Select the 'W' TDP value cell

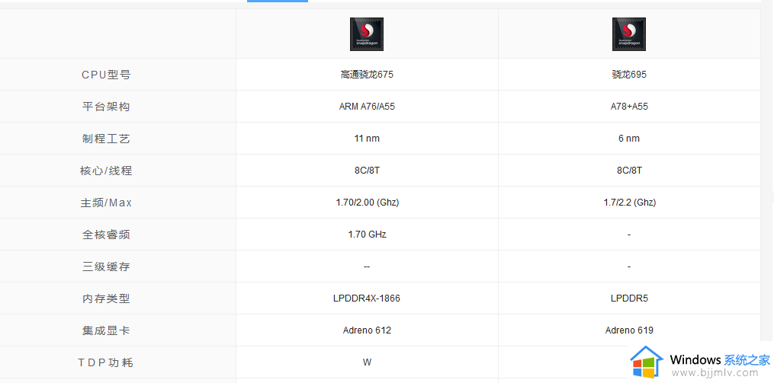click(x=367, y=362)
